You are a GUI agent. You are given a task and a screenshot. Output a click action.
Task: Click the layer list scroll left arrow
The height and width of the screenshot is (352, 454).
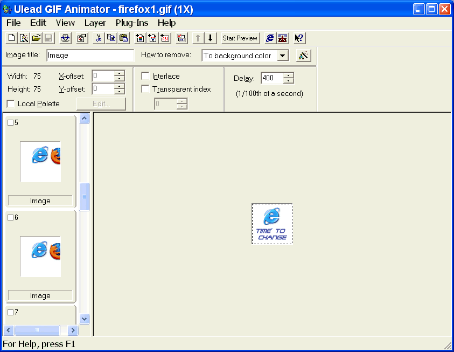tap(8, 330)
